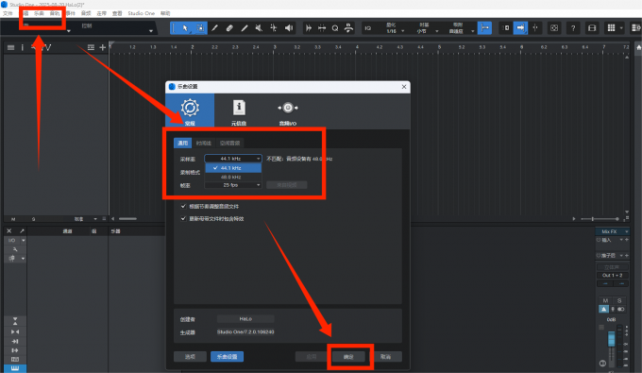
Task: Select the pencil Paint tool
Action: [x=214, y=27]
